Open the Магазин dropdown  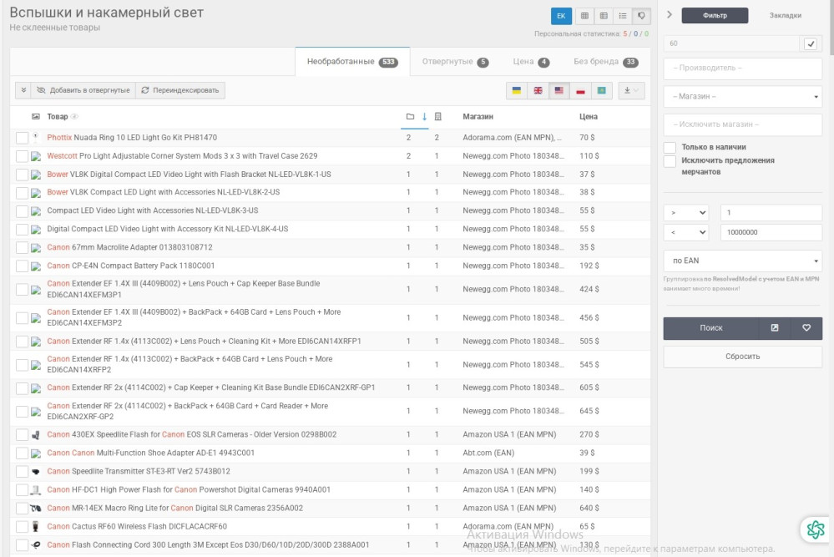742,97
